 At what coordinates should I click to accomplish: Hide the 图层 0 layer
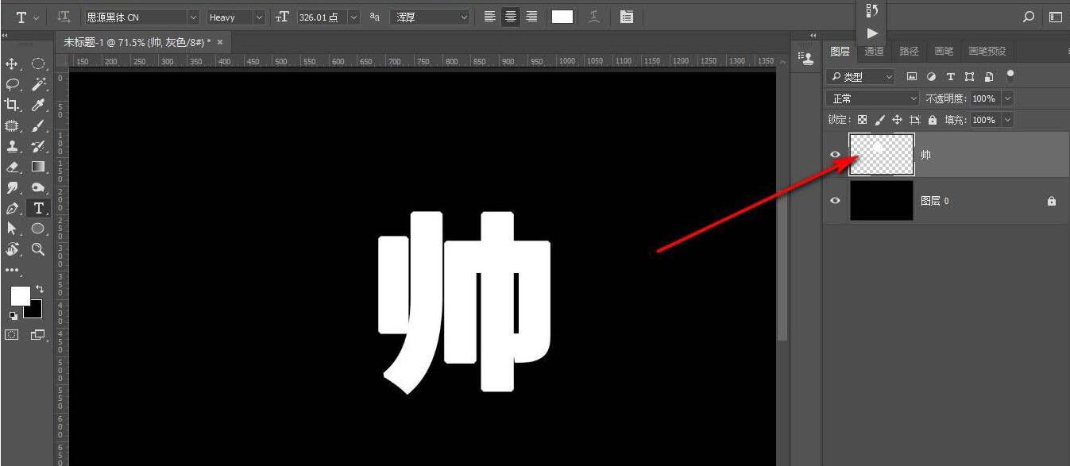tap(835, 200)
